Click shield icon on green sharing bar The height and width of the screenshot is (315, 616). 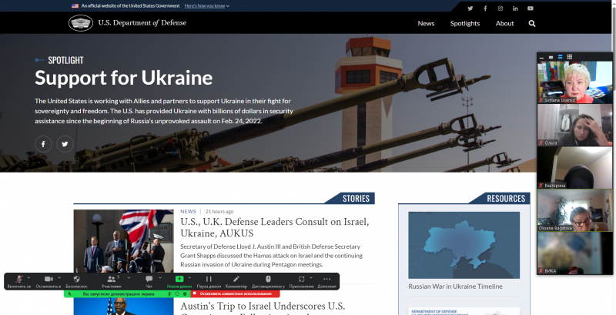click(x=185, y=293)
